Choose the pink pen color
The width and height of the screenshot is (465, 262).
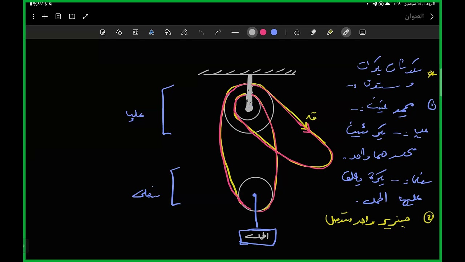(x=263, y=32)
